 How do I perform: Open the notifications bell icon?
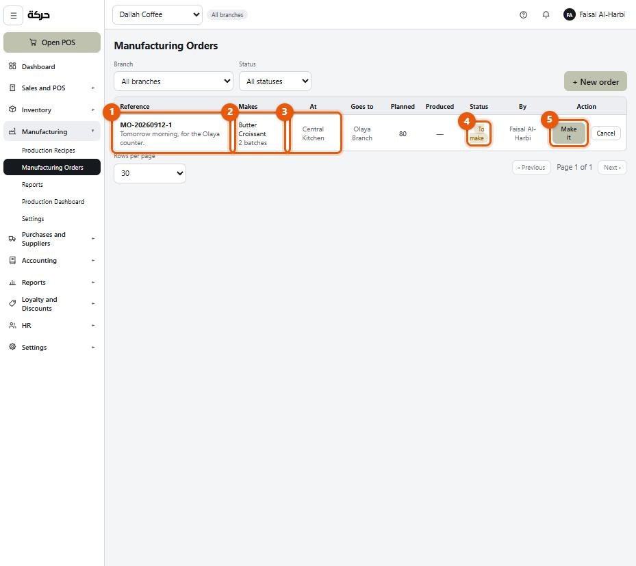pyautogui.click(x=546, y=15)
